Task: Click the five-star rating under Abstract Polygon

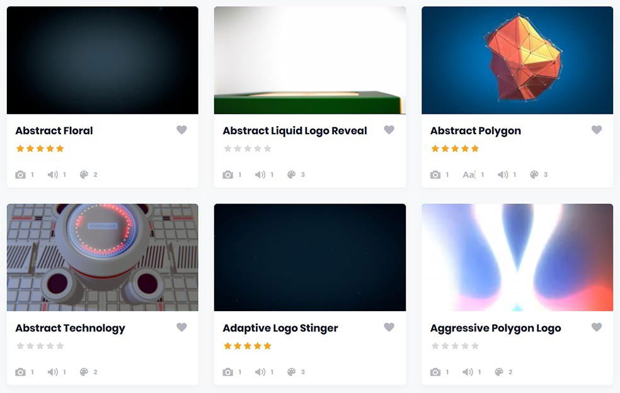Action: point(455,149)
